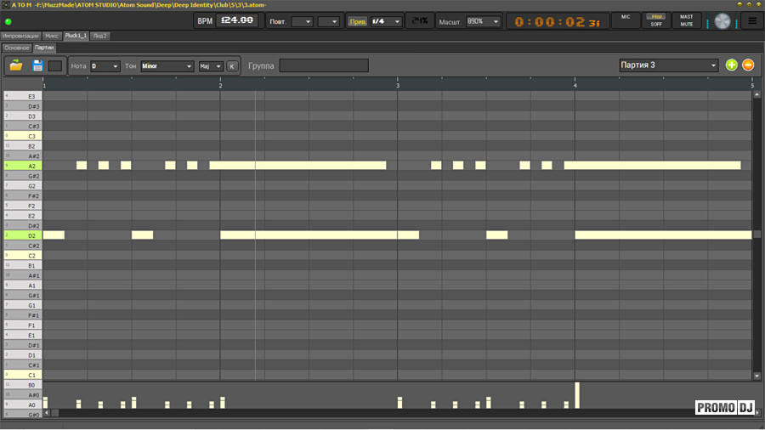
Task: Remove the part with the orange minus
Action: click(748, 65)
